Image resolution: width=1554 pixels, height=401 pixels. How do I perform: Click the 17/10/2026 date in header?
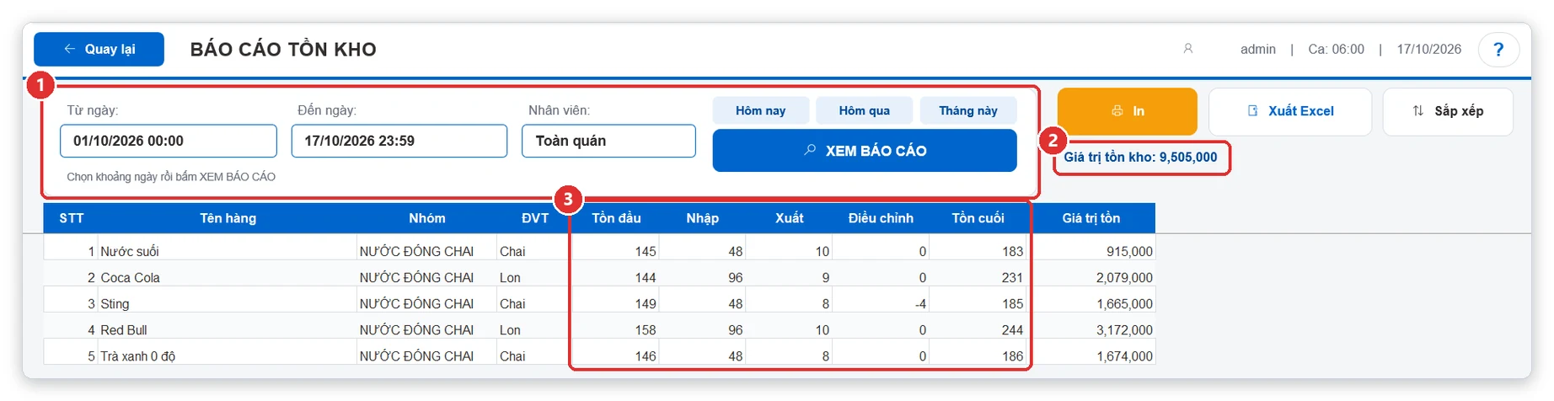pos(1429,49)
